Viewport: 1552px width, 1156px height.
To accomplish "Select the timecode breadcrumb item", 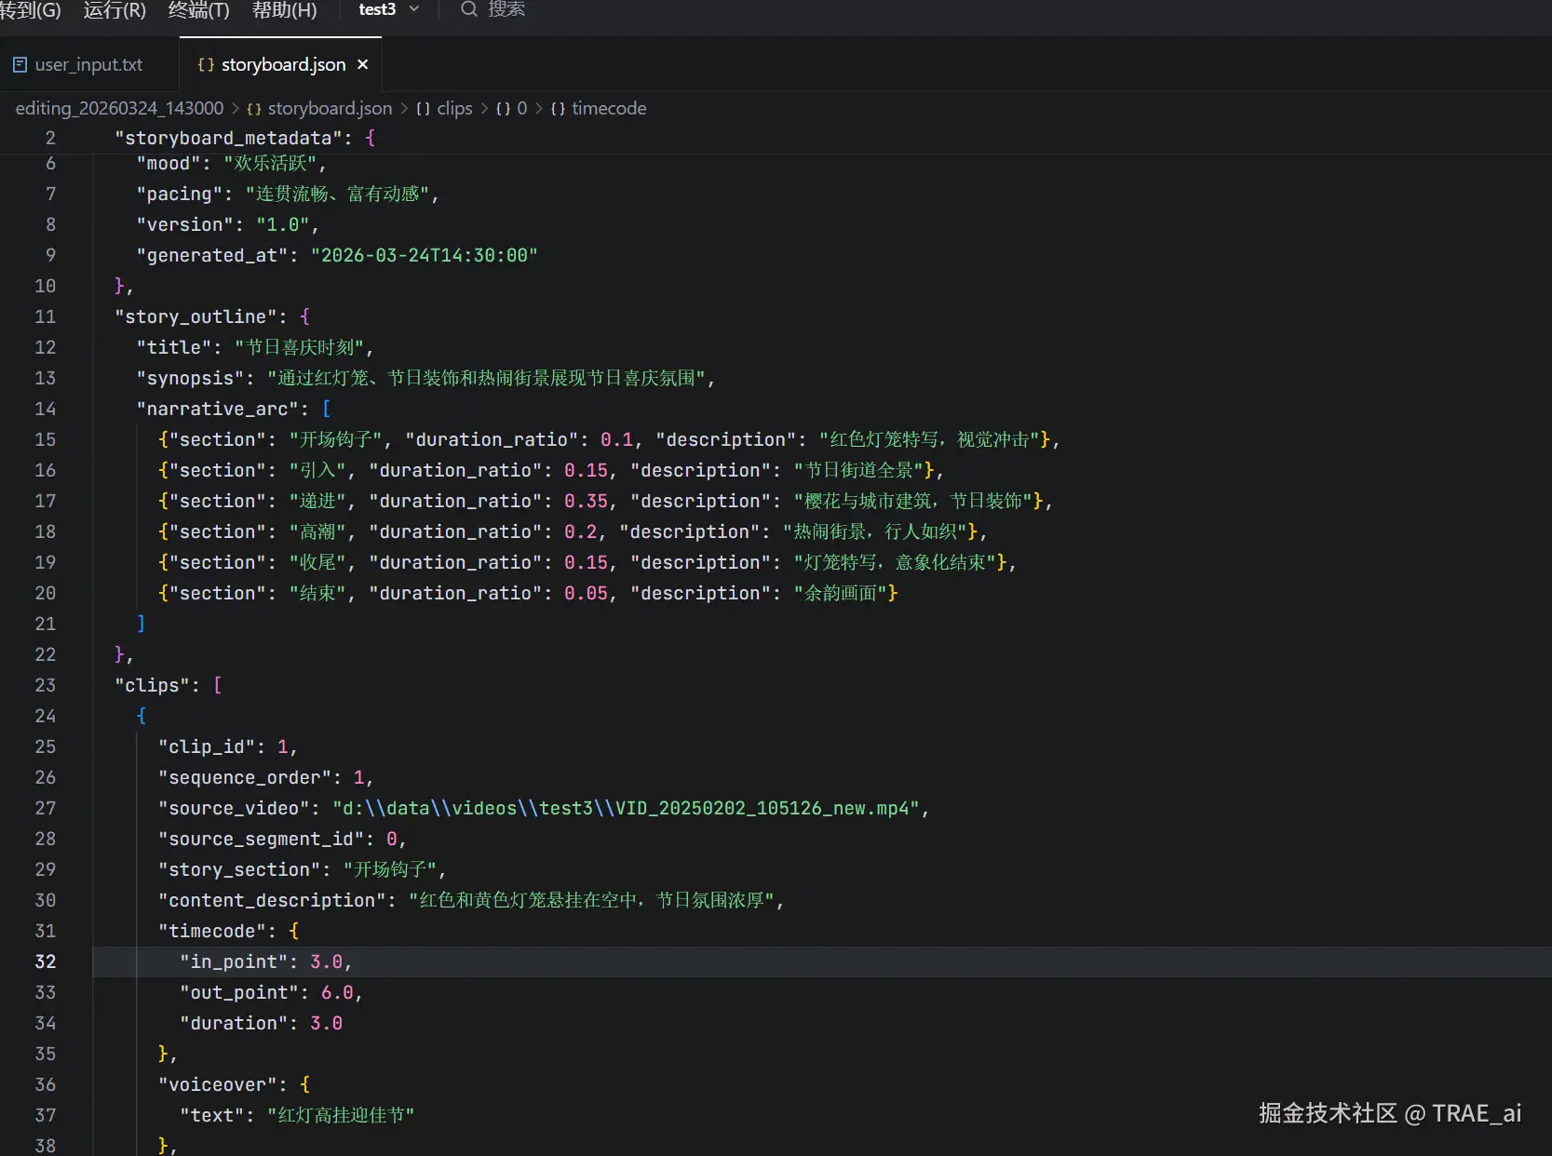I will point(608,108).
